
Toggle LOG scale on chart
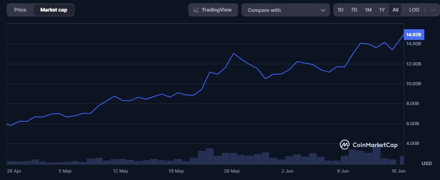click(x=414, y=10)
